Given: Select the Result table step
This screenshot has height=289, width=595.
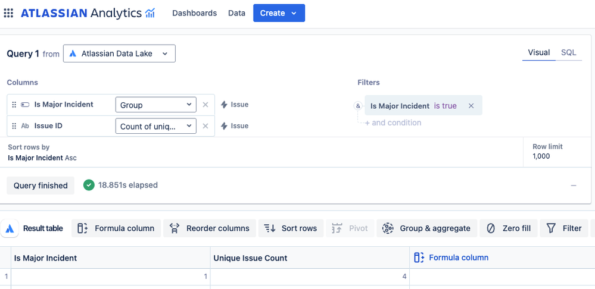Looking at the screenshot, I should [43, 228].
